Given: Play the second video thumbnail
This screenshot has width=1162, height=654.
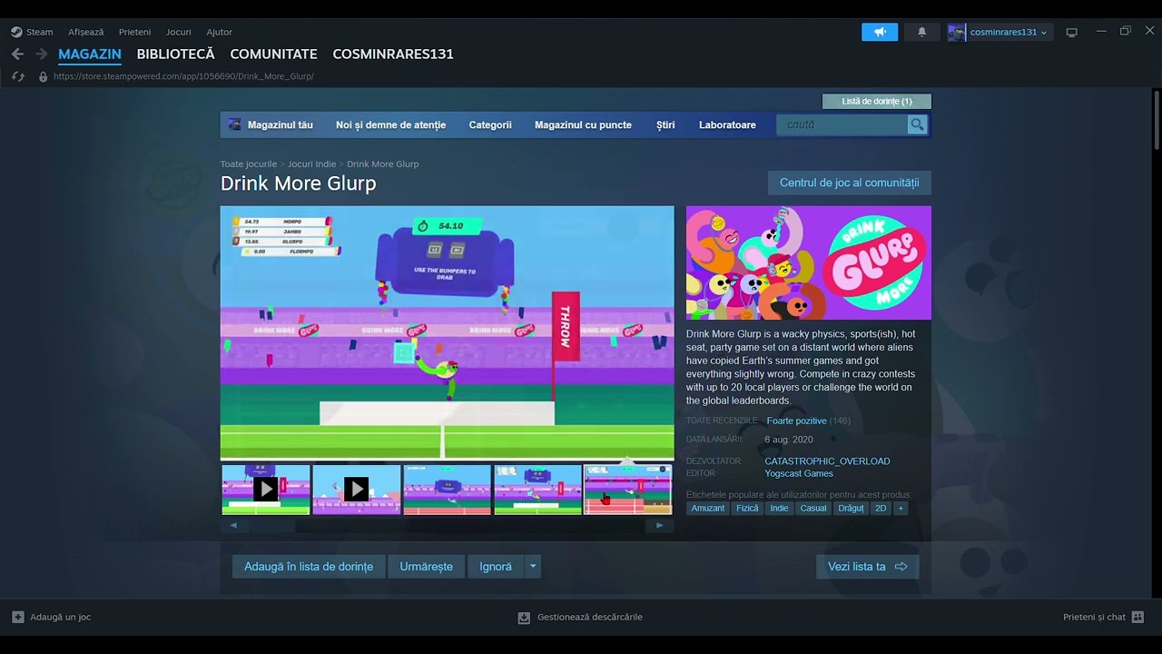Looking at the screenshot, I should [x=357, y=490].
